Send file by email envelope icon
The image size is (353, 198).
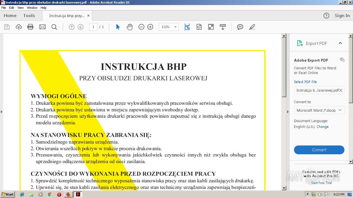42,27
